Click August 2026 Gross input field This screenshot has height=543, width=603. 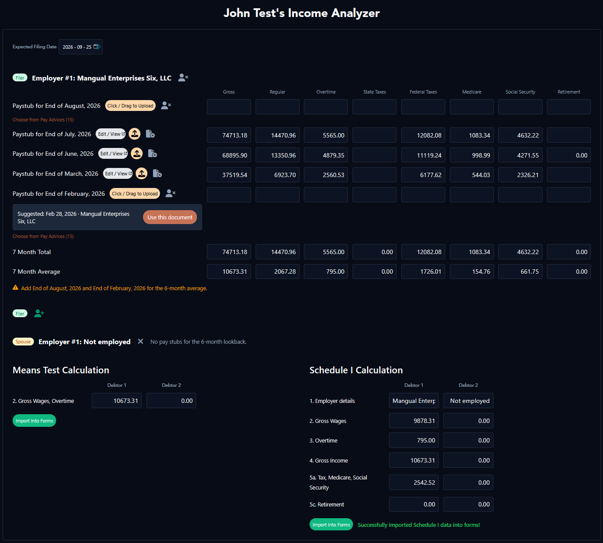tap(229, 107)
